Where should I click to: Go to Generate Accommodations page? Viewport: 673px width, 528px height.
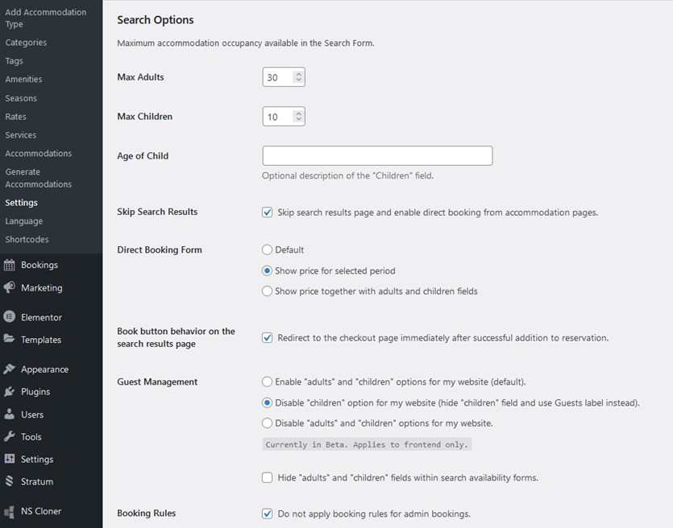[x=38, y=178]
